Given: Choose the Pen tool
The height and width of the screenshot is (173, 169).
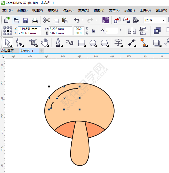Looking at the screenshot, I should pyautogui.click(x=58, y=43).
